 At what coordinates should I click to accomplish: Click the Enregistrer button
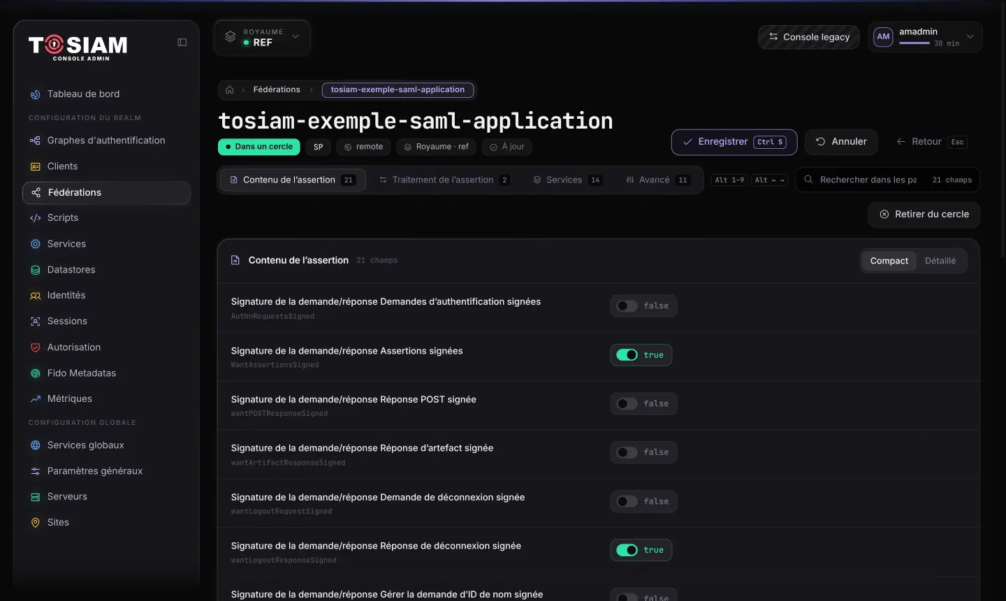pos(734,142)
